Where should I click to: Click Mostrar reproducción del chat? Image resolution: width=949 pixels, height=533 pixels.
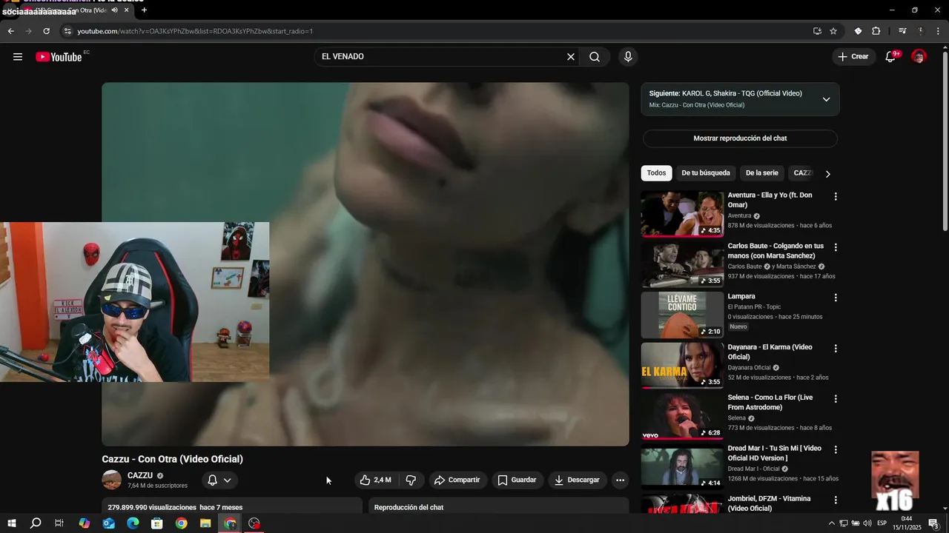click(740, 138)
